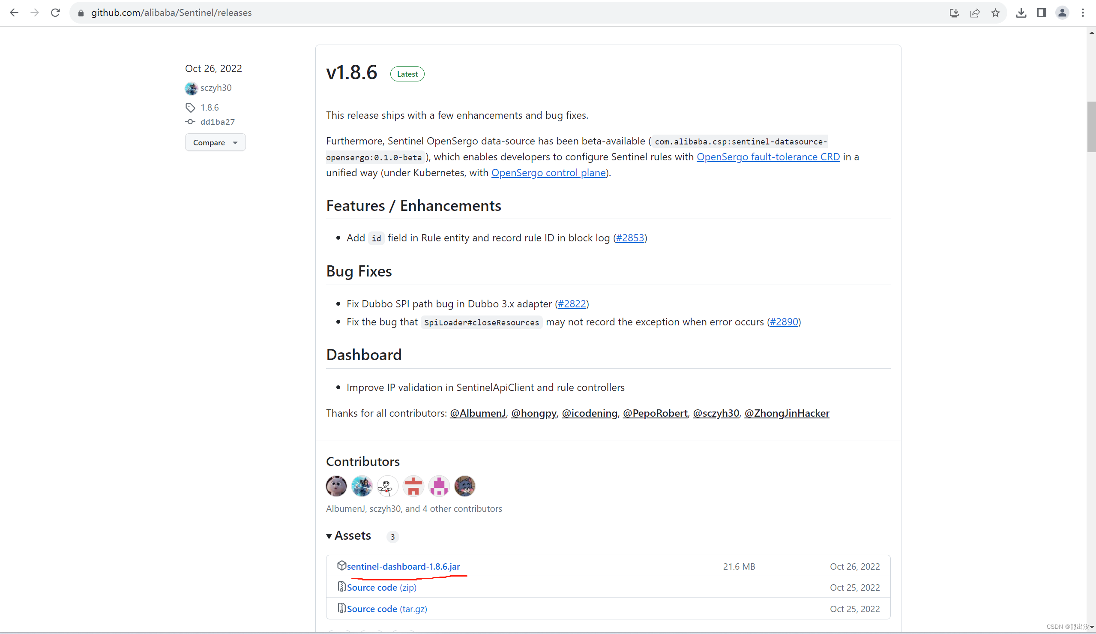Open the Compare dropdown
This screenshot has width=1096, height=634.
click(215, 142)
